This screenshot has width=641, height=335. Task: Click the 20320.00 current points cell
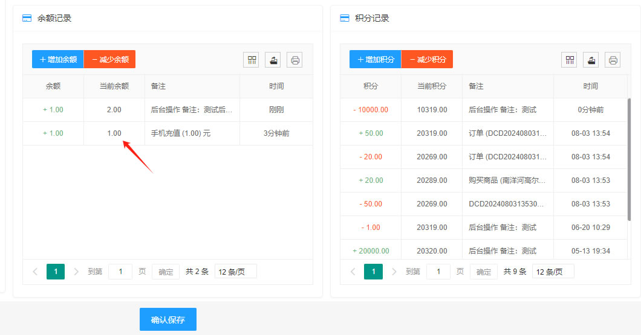[x=432, y=250]
